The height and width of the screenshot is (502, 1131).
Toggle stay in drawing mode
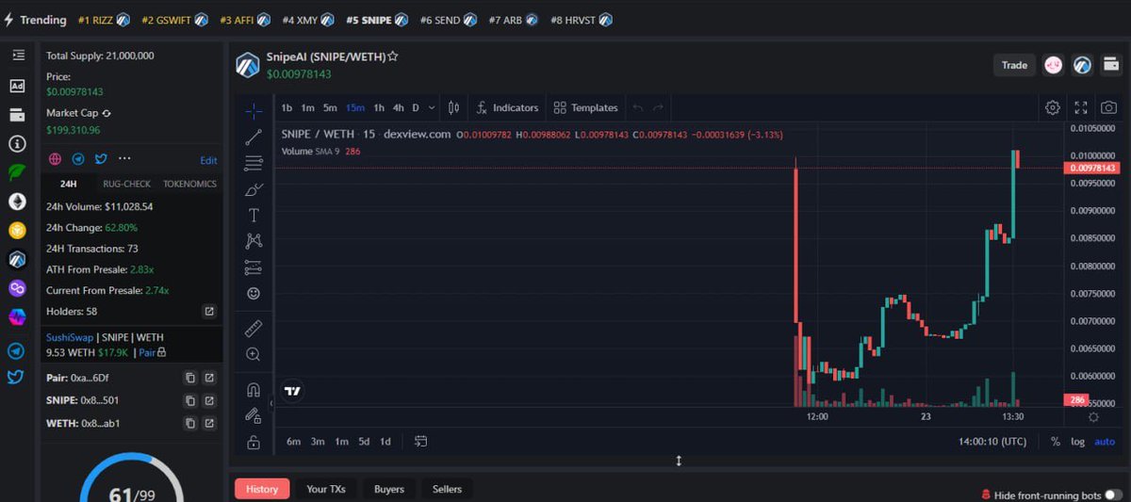[x=254, y=414]
